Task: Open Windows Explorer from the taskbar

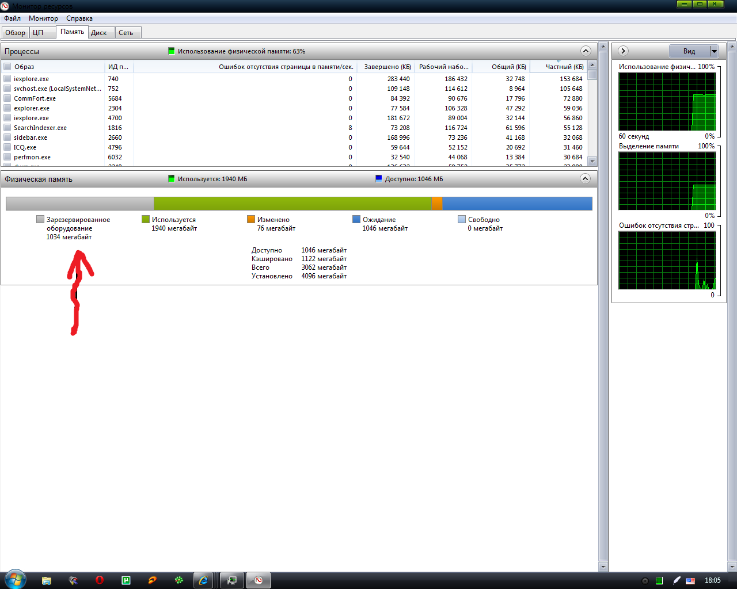Action: click(47, 580)
